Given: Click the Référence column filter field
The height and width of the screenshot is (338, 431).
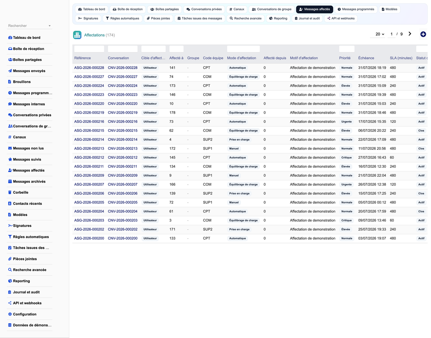Looking at the screenshot, I should click(x=89, y=49).
